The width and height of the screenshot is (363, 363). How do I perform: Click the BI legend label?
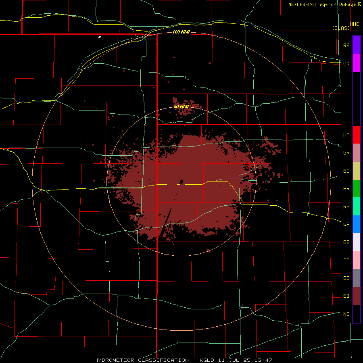point(346,296)
